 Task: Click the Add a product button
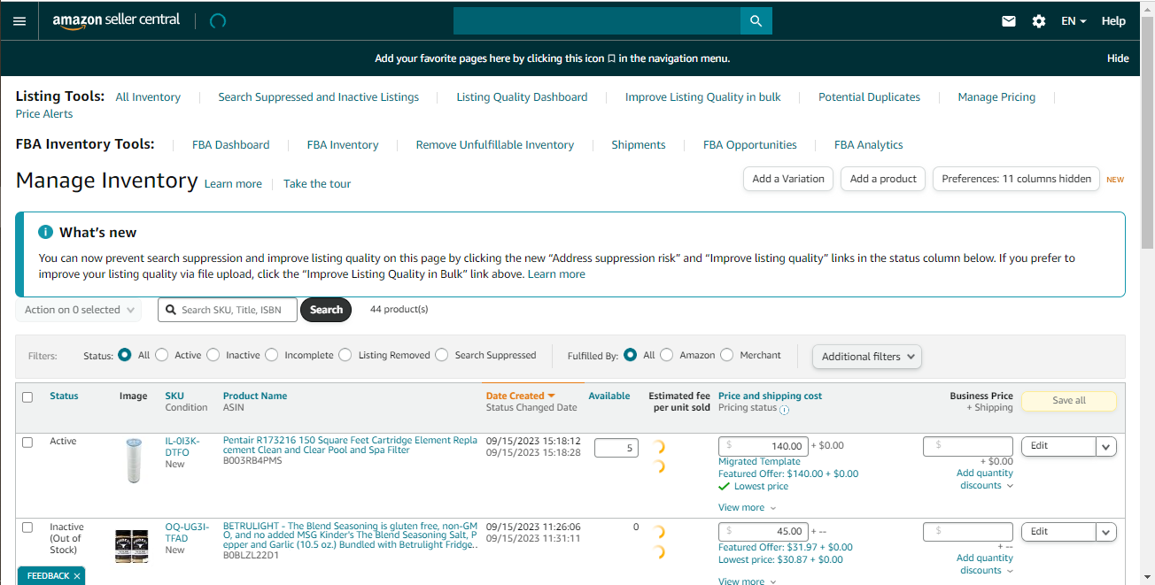(x=883, y=179)
